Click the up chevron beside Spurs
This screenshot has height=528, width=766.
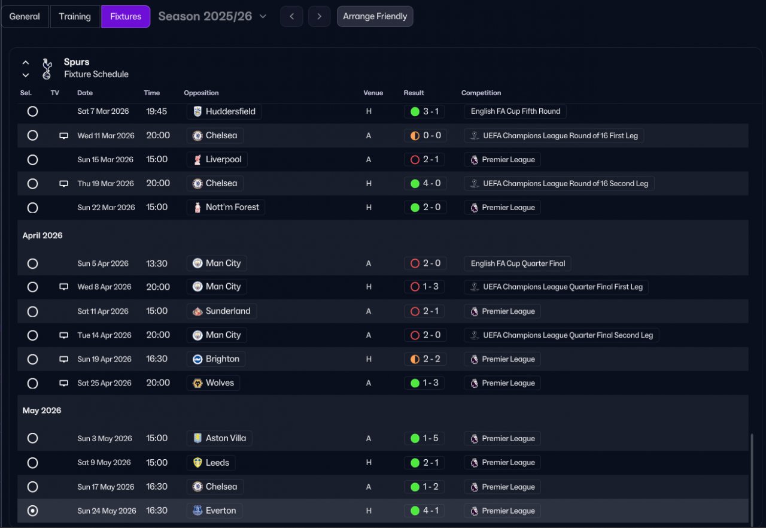coord(26,62)
